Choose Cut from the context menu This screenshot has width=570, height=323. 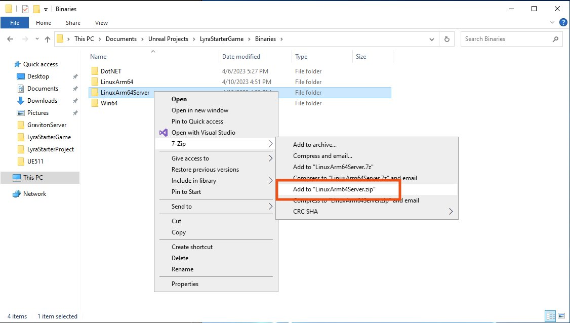pyautogui.click(x=176, y=221)
